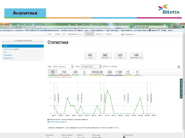Open the Профессии bookmark
The height and width of the screenshot is (138, 185).
(x=78, y=30)
